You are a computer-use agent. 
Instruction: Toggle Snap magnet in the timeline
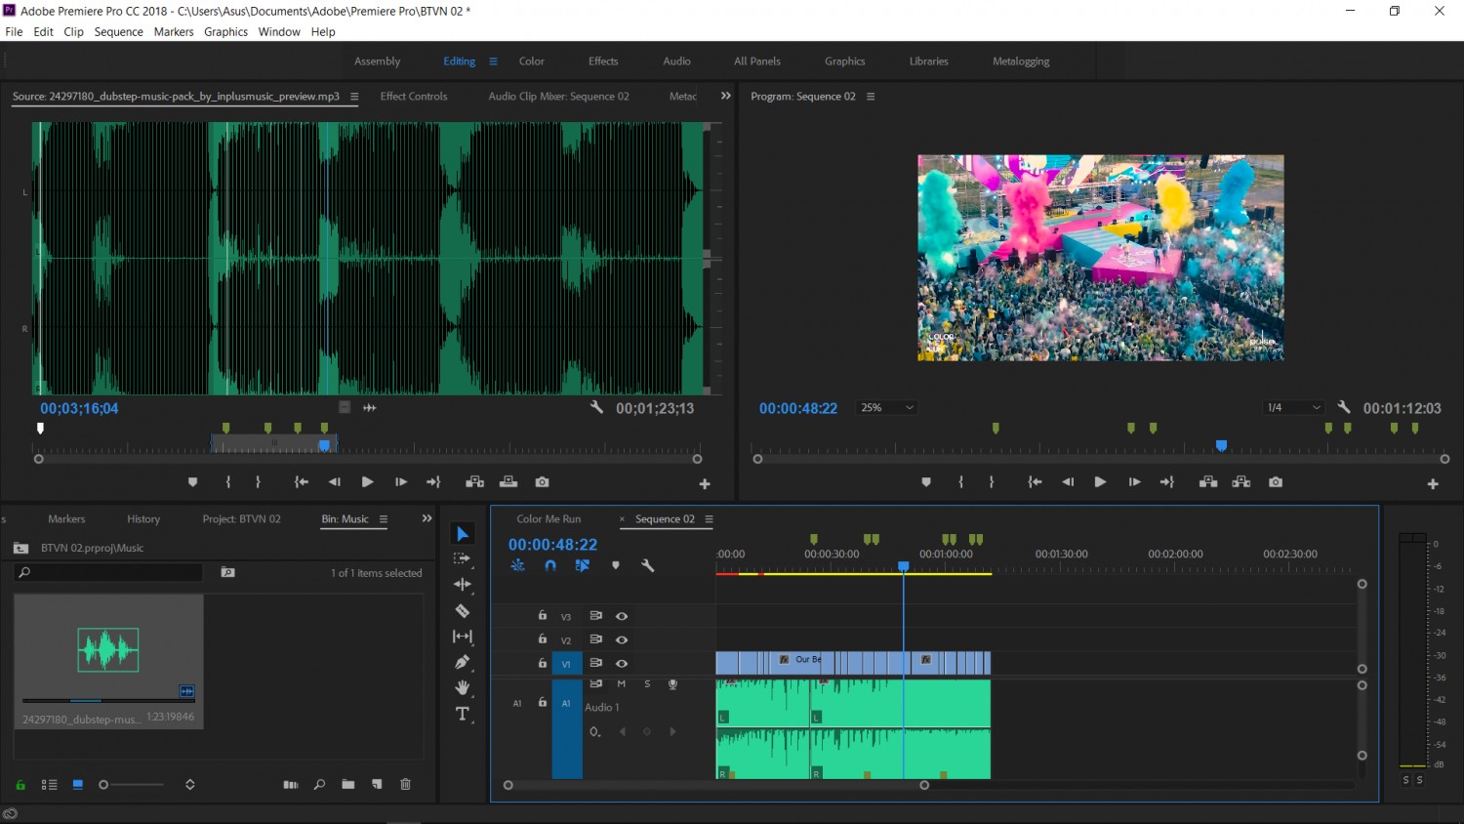click(x=550, y=565)
